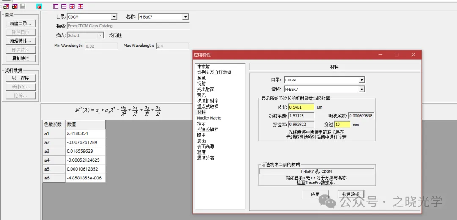Open the 名称 H-BaK7 dropdown in editor
457x220 pixels.
pyautogui.click(x=185, y=17)
